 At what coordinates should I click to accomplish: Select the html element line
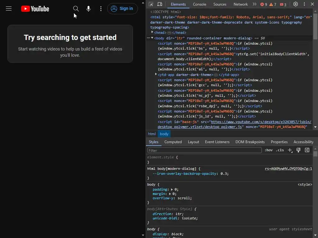pyautogui.click(x=231, y=22)
